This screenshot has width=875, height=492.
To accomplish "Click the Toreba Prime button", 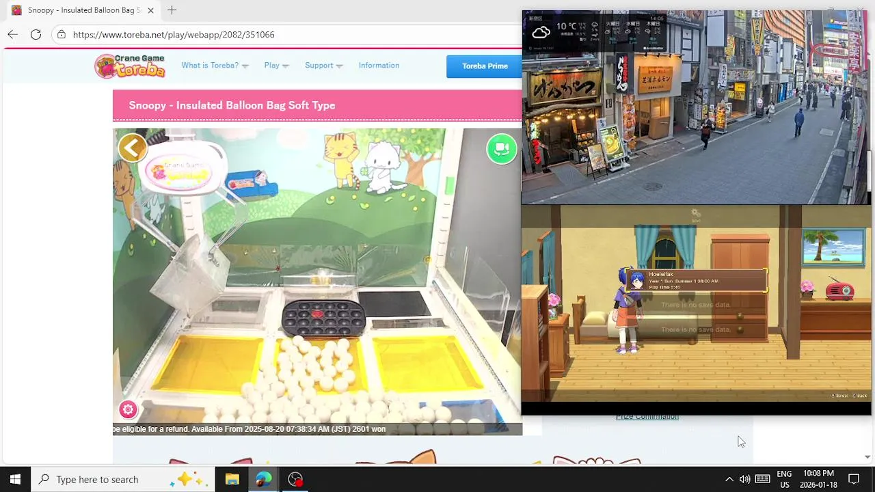I will point(485,66).
